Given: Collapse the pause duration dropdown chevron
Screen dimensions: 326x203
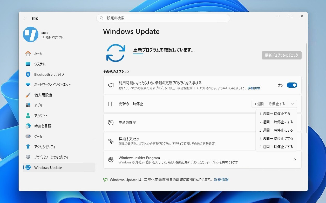Looking at the screenshot, I should coord(293,104).
